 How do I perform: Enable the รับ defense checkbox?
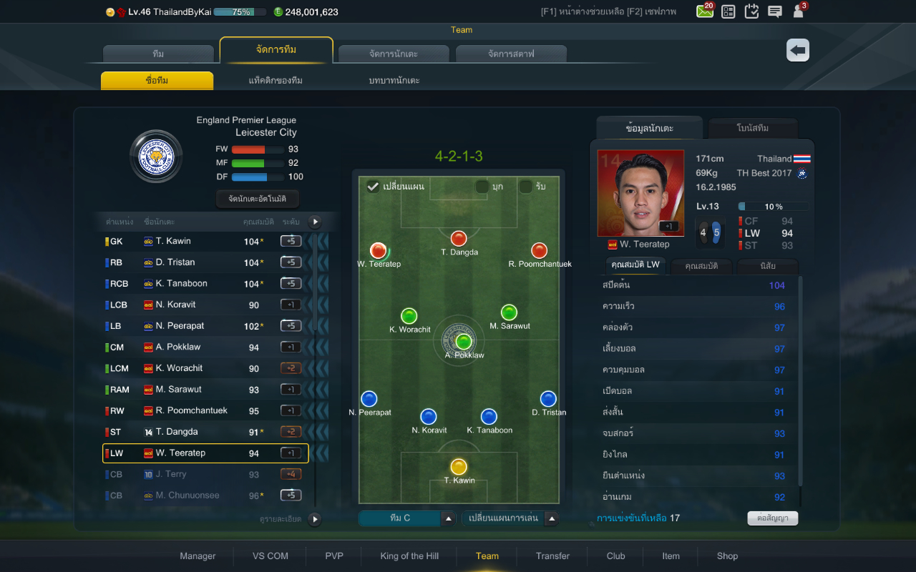tap(525, 187)
